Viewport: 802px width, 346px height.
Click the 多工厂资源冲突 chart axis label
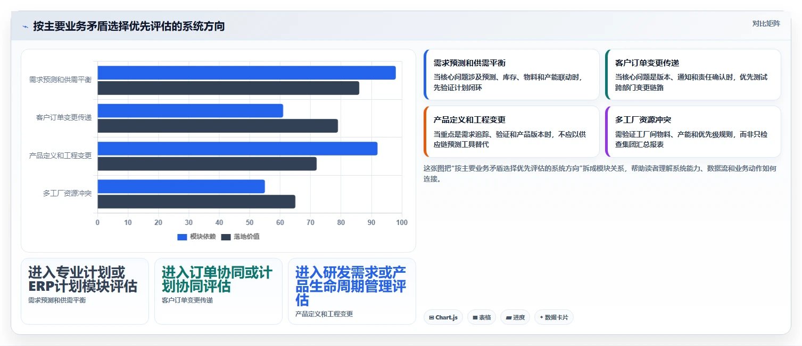pyautogui.click(x=67, y=194)
